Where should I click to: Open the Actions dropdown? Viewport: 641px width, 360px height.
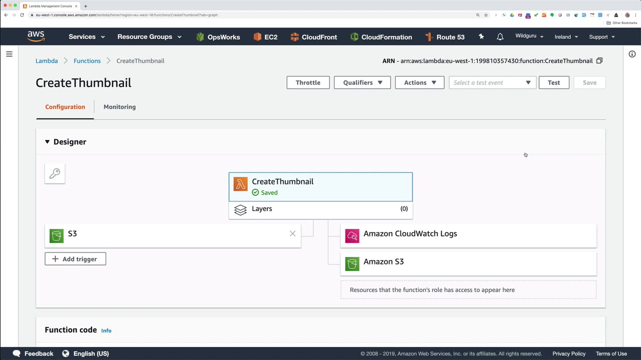pyautogui.click(x=420, y=82)
